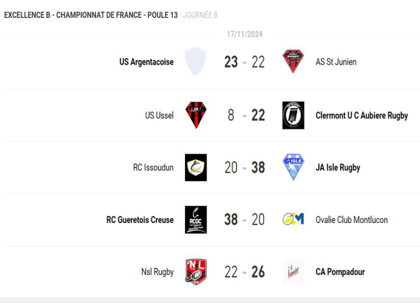Open the AS St Junien team link
Viewport: 420px width, 303px height.
point(336,62)
